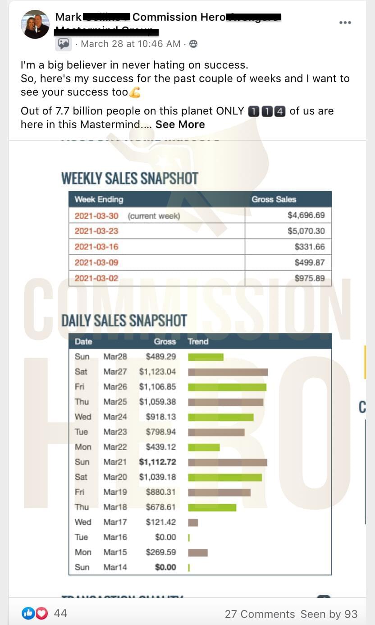Open the three-dot post options menu

pos(345,23)
